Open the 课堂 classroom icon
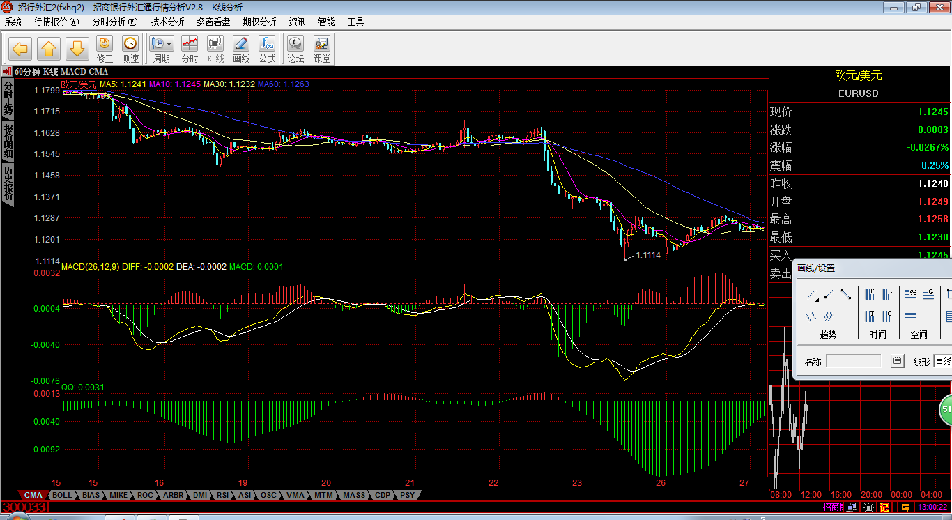952x520 pixels. click(322, 49)
